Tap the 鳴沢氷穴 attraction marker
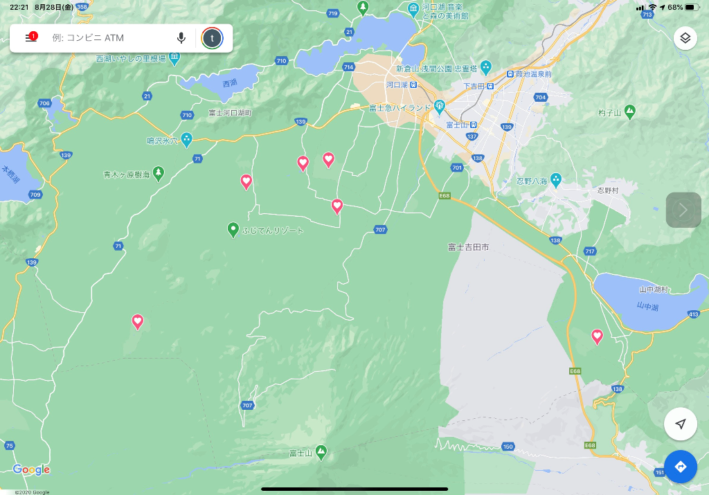The image size is (709, 495). coord(186,138)
